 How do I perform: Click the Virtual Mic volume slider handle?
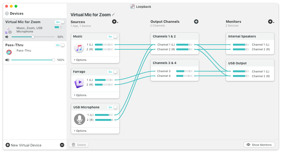33,37
